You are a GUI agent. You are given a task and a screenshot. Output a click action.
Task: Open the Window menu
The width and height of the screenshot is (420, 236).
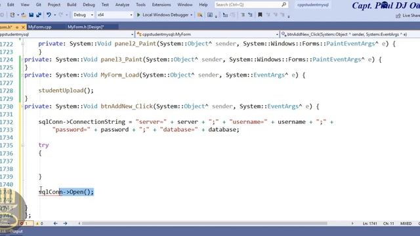pos(185,5)
